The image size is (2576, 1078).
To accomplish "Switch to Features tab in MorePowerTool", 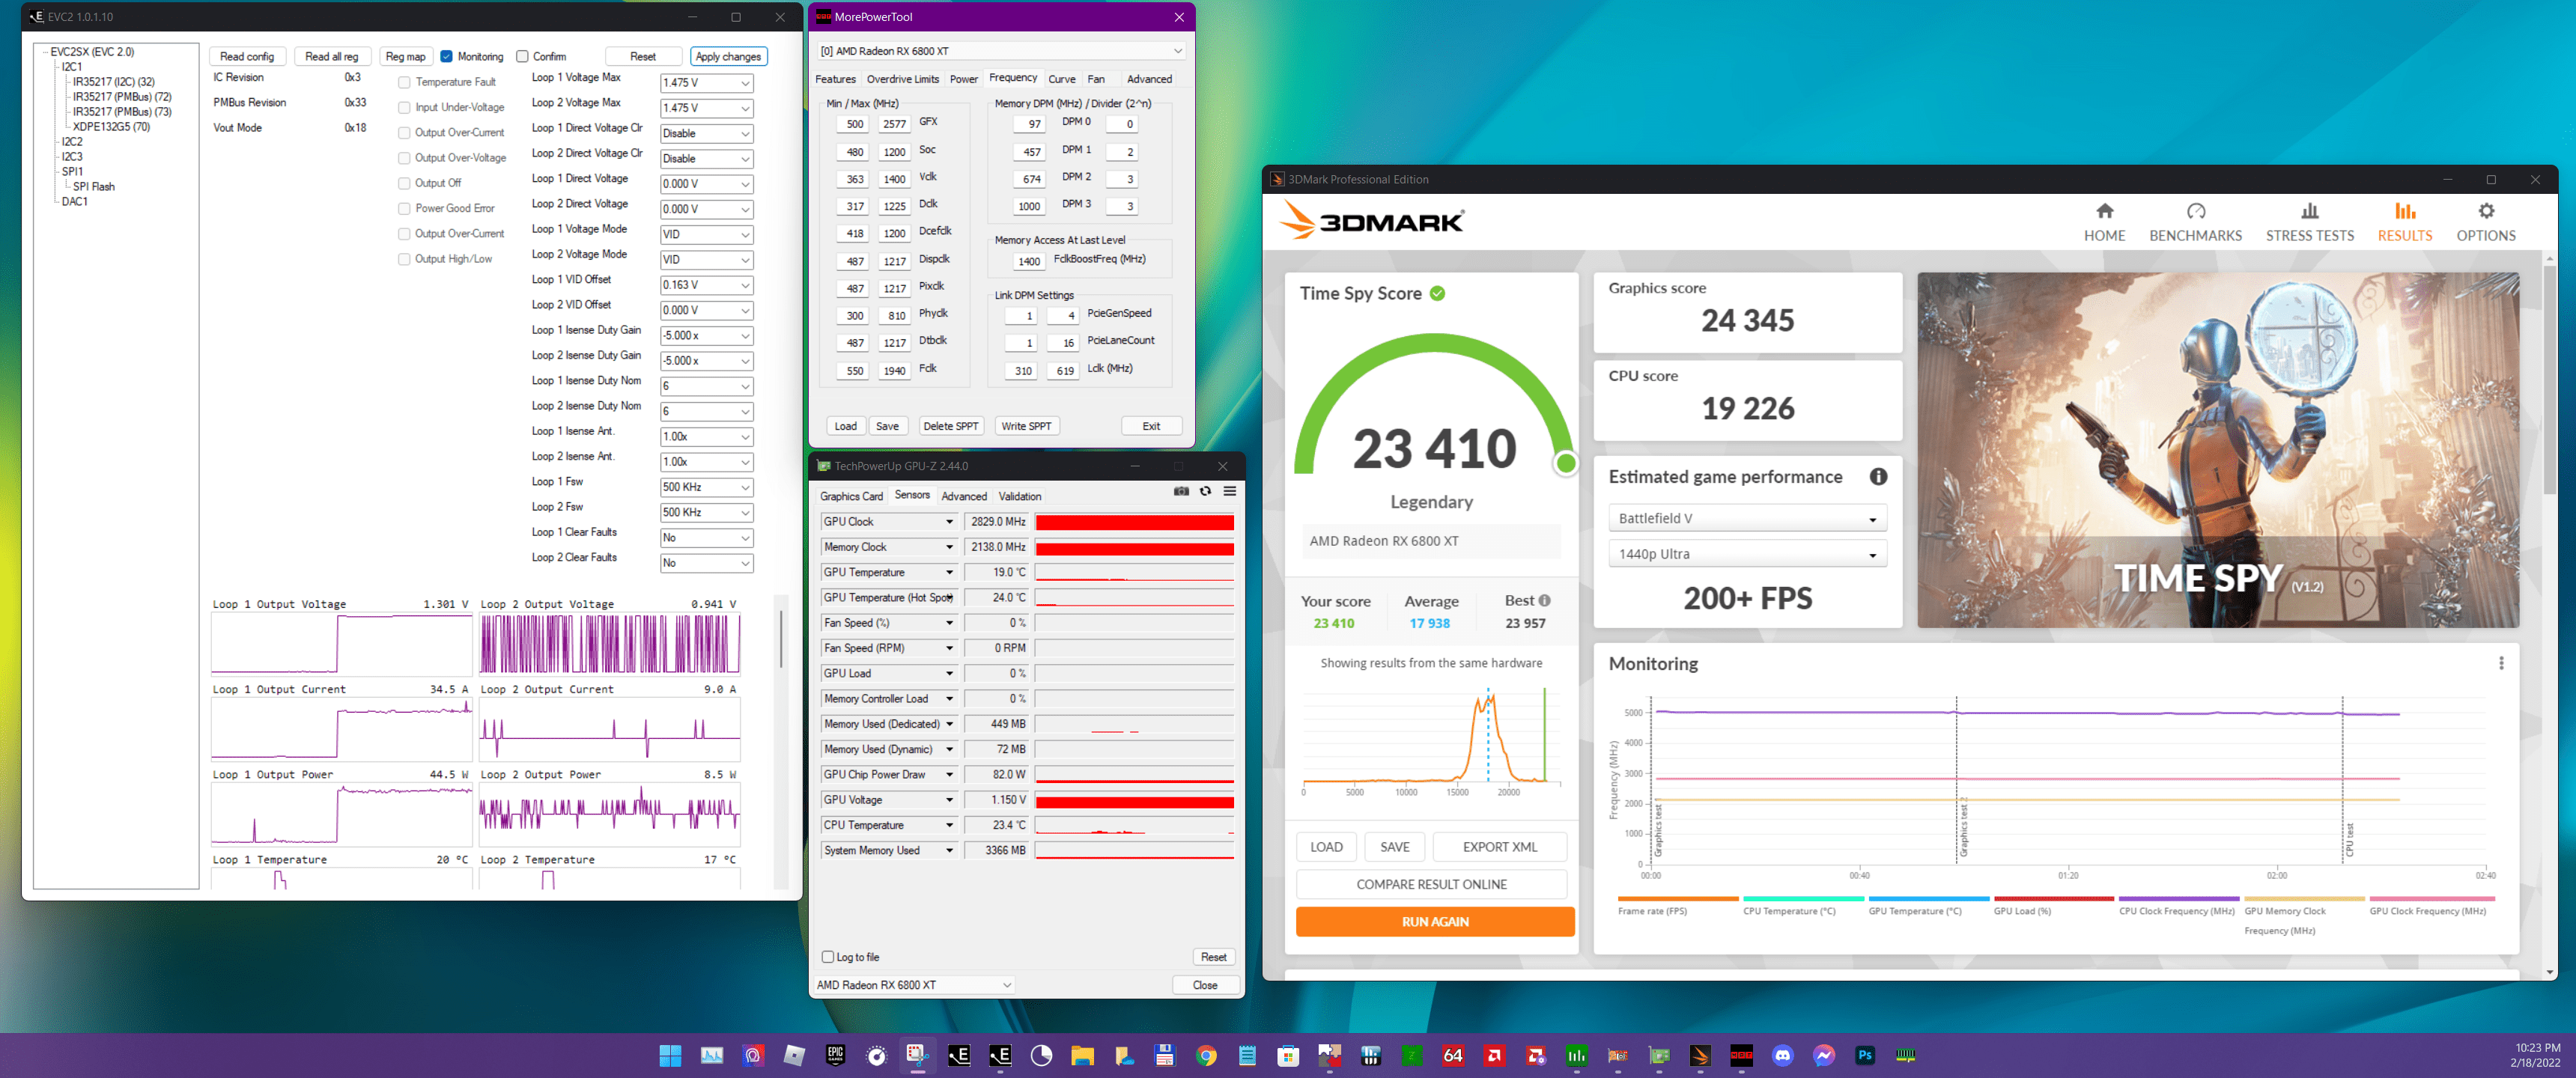I will tap(835, 79).
